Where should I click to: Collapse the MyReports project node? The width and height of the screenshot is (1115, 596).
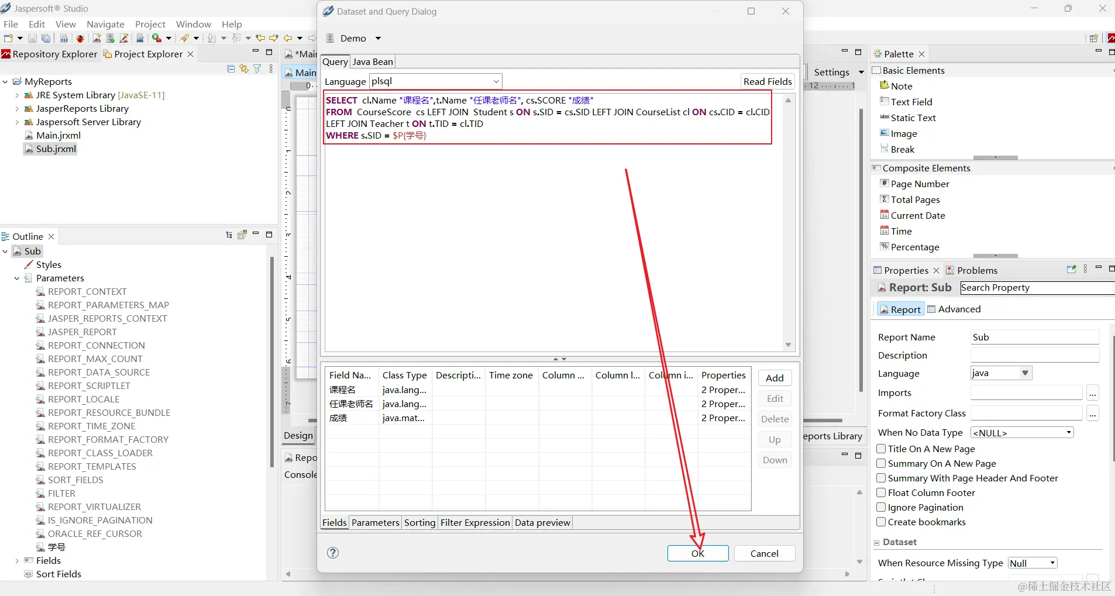tap(5, 82)
